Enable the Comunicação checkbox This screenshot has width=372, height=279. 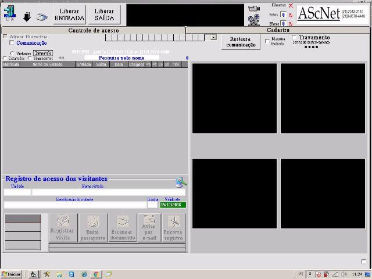(12, 42)
